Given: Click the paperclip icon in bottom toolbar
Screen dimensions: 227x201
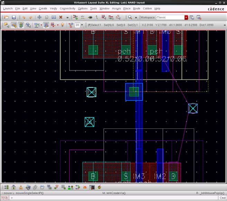Looking at the screenshot, I should (35, 188).
